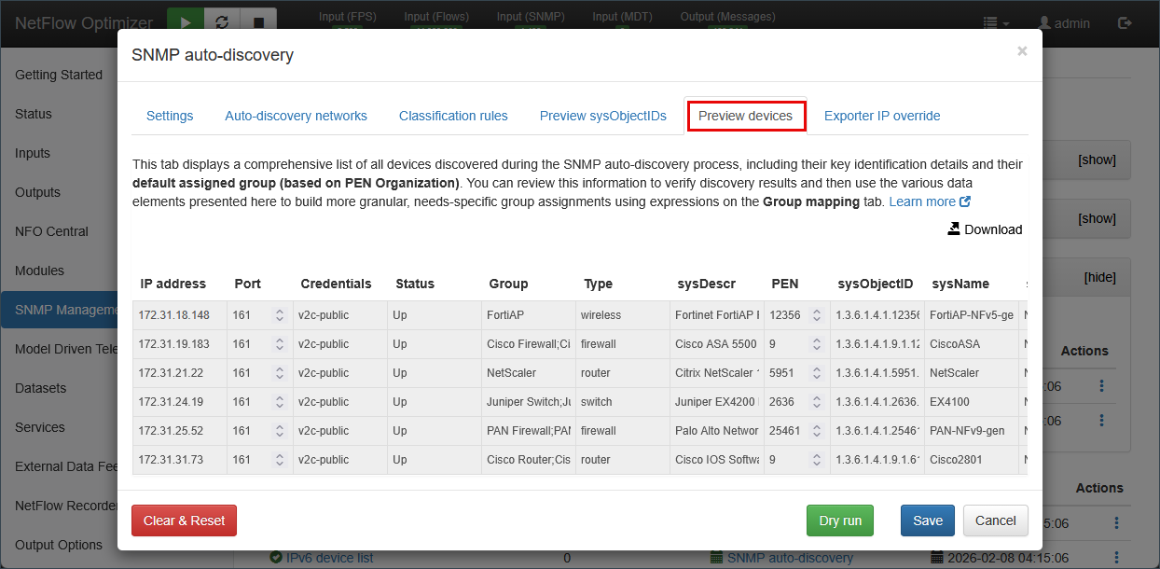
Task: Adjust port stepper for 172.31.31.73 row
Action: (279, 460)
